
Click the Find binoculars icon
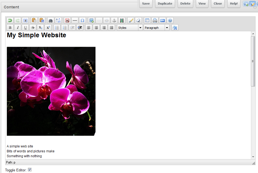(50, 20)
